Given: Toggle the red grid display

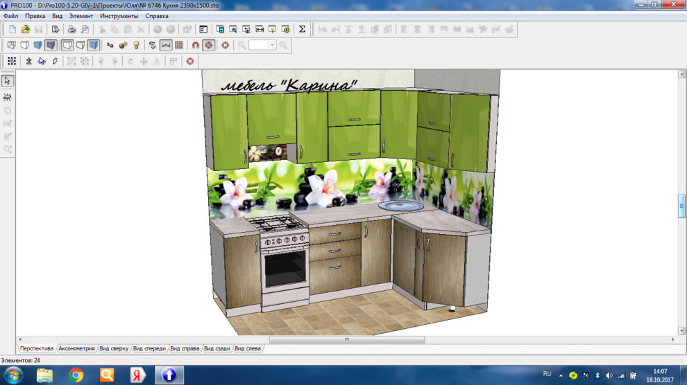Looking at the screenshot, I should (179, 45).
